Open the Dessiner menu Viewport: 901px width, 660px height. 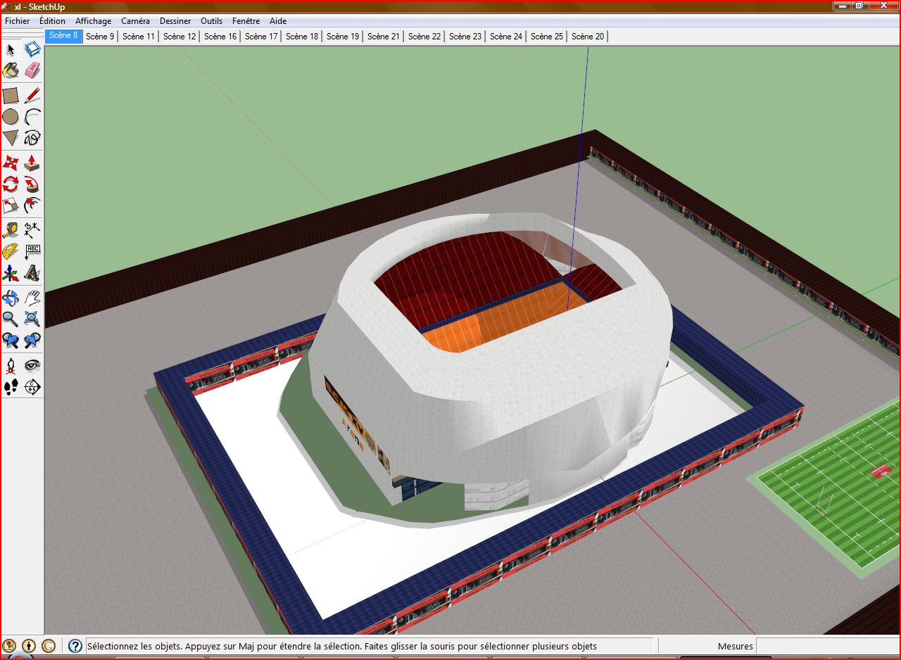(175, 21)
